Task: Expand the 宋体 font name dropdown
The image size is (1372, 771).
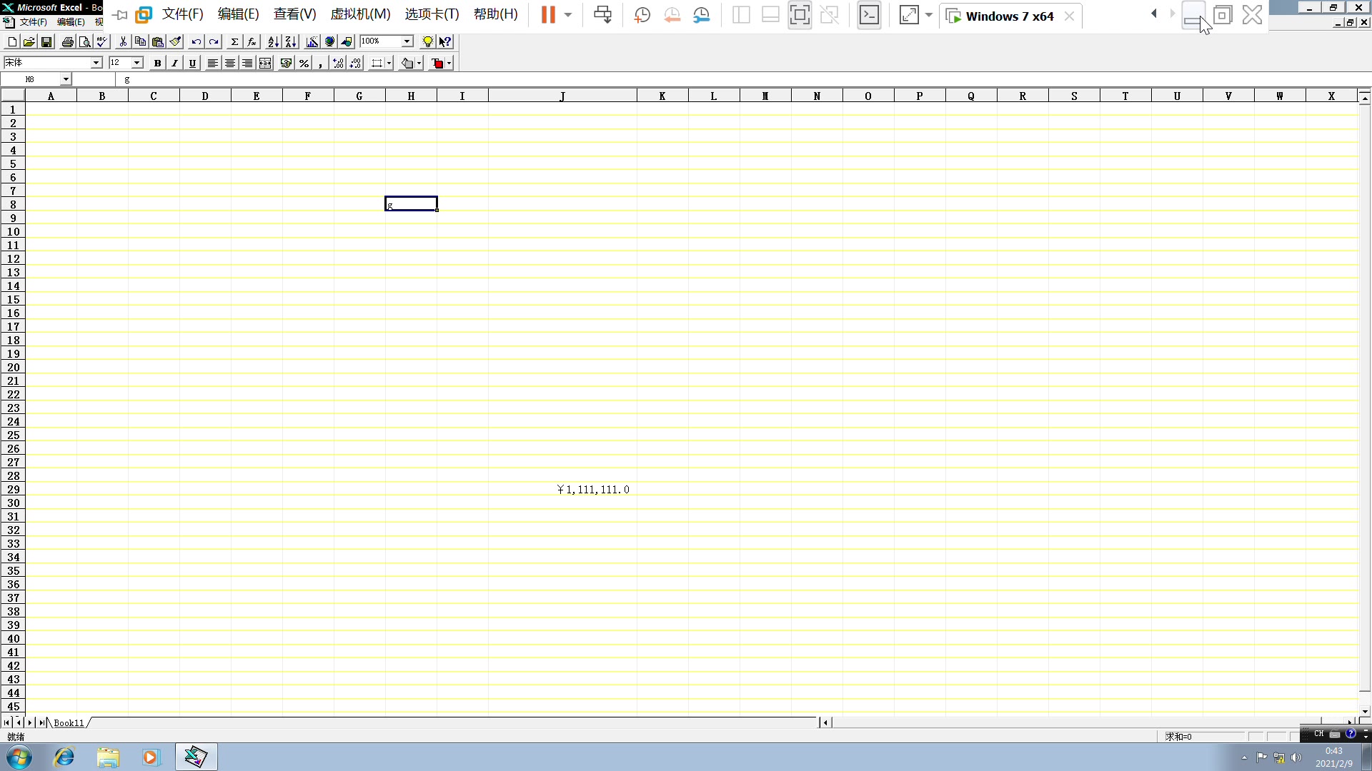Action: coord(96,64)
